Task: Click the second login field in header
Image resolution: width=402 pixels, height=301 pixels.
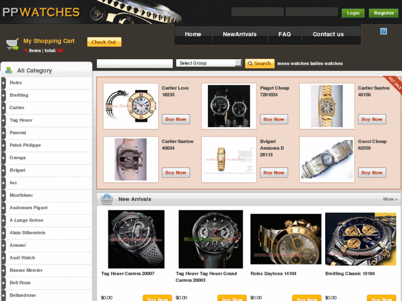Action: click(x=311, y=12)
